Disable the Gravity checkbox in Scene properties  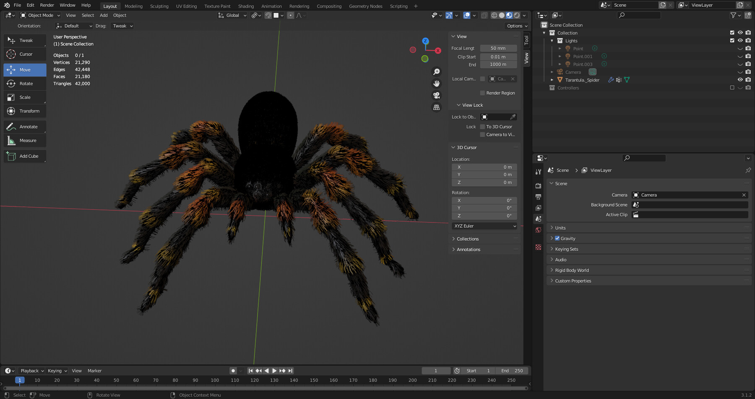pyautogui.click(x=557, y=238)
